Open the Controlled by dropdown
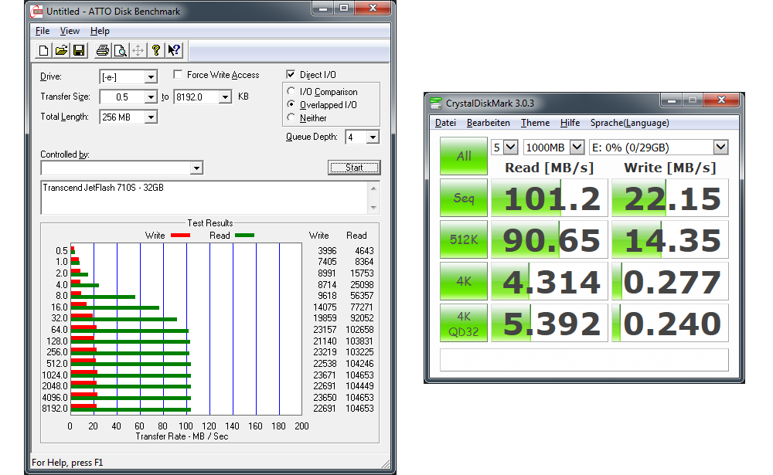Viewport: 773px width, 475px height. 196,168
